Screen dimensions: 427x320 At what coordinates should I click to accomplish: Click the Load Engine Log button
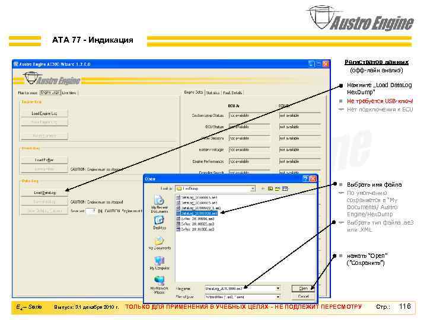coord(44,113)
